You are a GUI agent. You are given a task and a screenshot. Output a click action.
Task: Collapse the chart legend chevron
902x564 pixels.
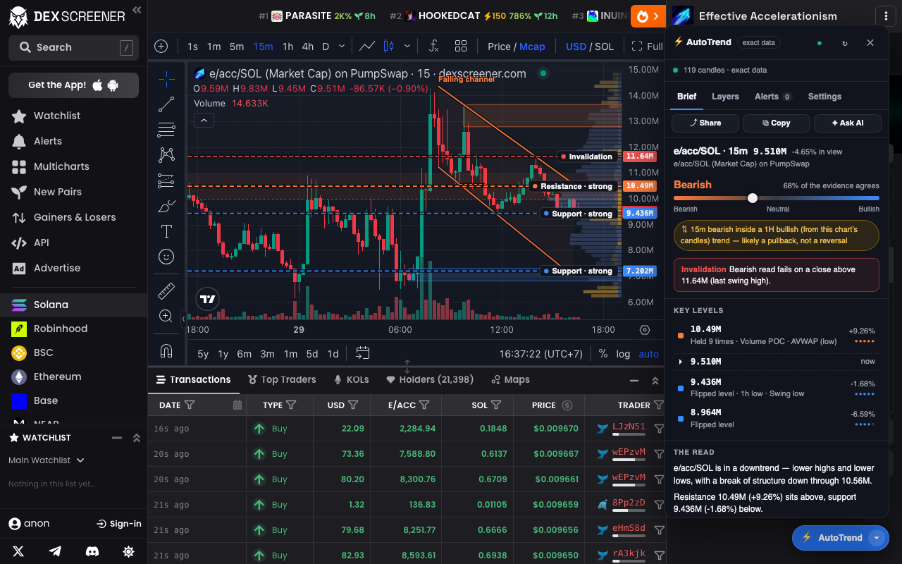pyautogui.click(x=203, y=121)
